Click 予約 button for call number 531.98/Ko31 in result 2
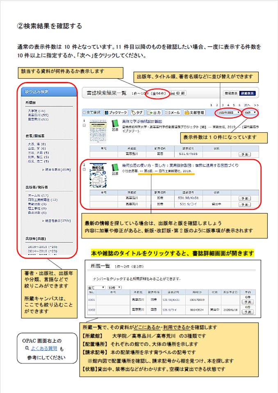278x393 pixels. point(244,198)
